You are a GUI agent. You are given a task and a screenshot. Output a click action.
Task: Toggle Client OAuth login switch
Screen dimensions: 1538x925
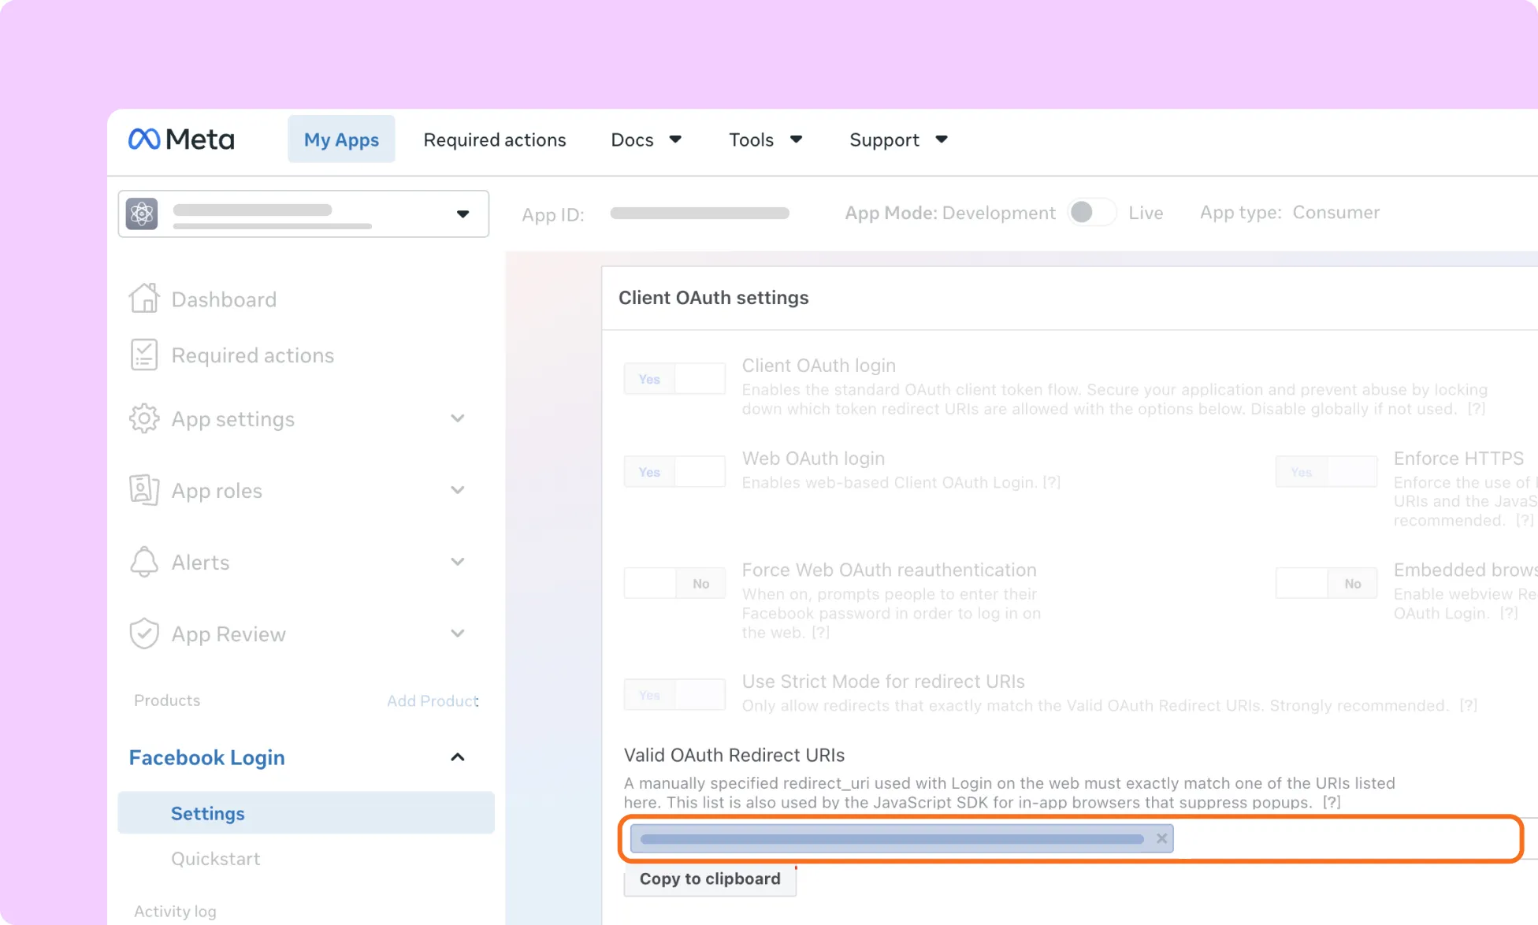(x=674, y=379)
